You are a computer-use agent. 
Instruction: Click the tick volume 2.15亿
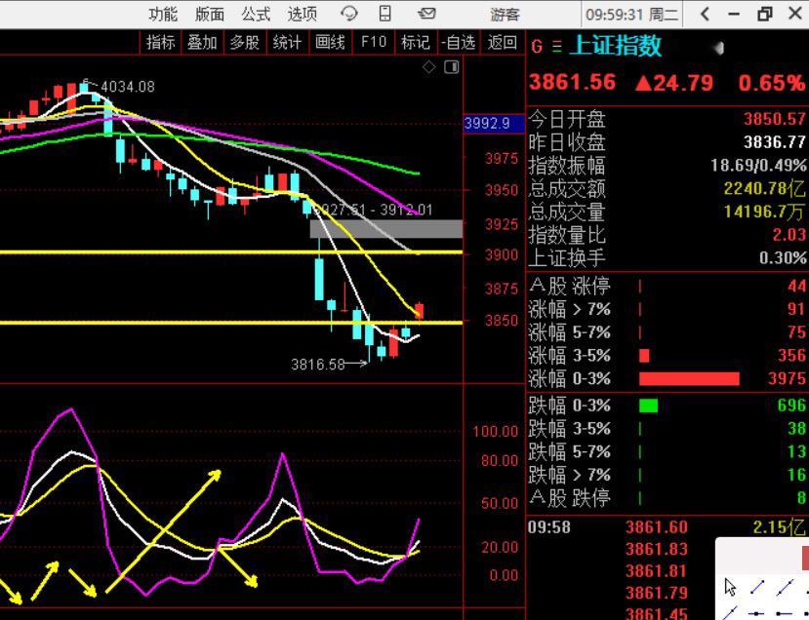tap(779, 526)
